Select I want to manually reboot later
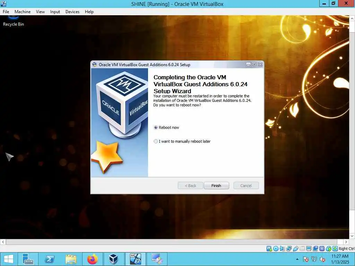Screen dimensions: 355x266 182,141
